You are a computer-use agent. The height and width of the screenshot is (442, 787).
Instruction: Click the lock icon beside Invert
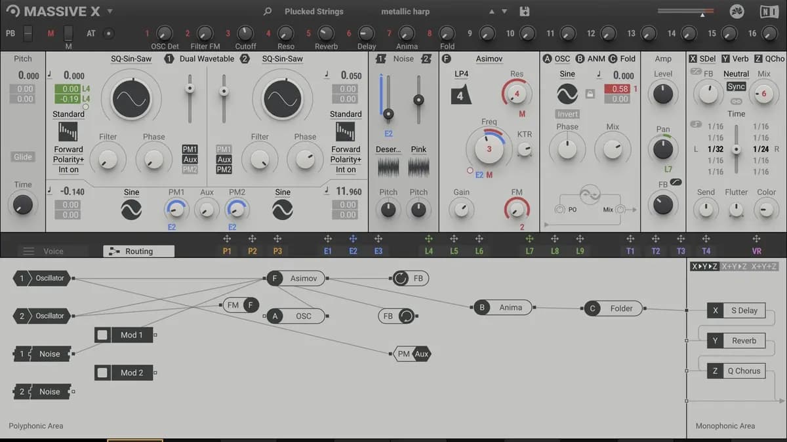[590, 94]
